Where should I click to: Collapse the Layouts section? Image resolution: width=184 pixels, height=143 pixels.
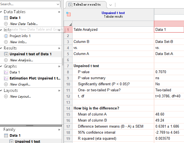point(1,90)
